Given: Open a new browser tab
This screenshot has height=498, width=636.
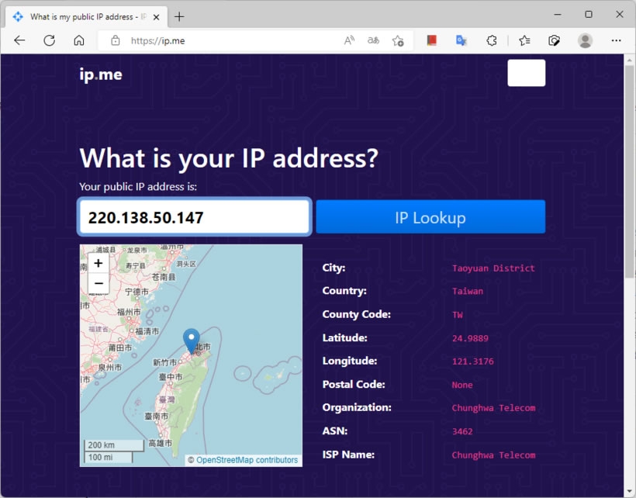Looking at the screenshot, I should 179,16.
